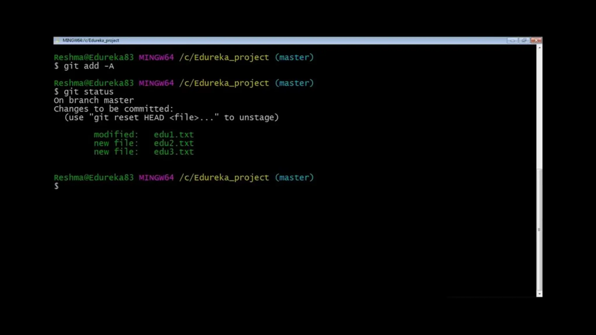Click the 'git status' command line
Screen dimensions: 596x335
pos(84,92)
